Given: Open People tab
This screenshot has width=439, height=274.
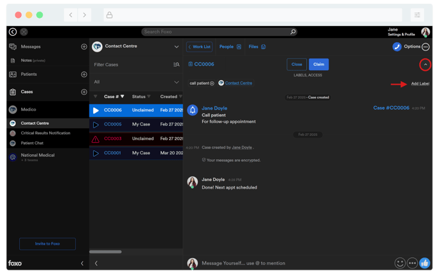Looking at the screenshot, I should (x=230, y=47).
